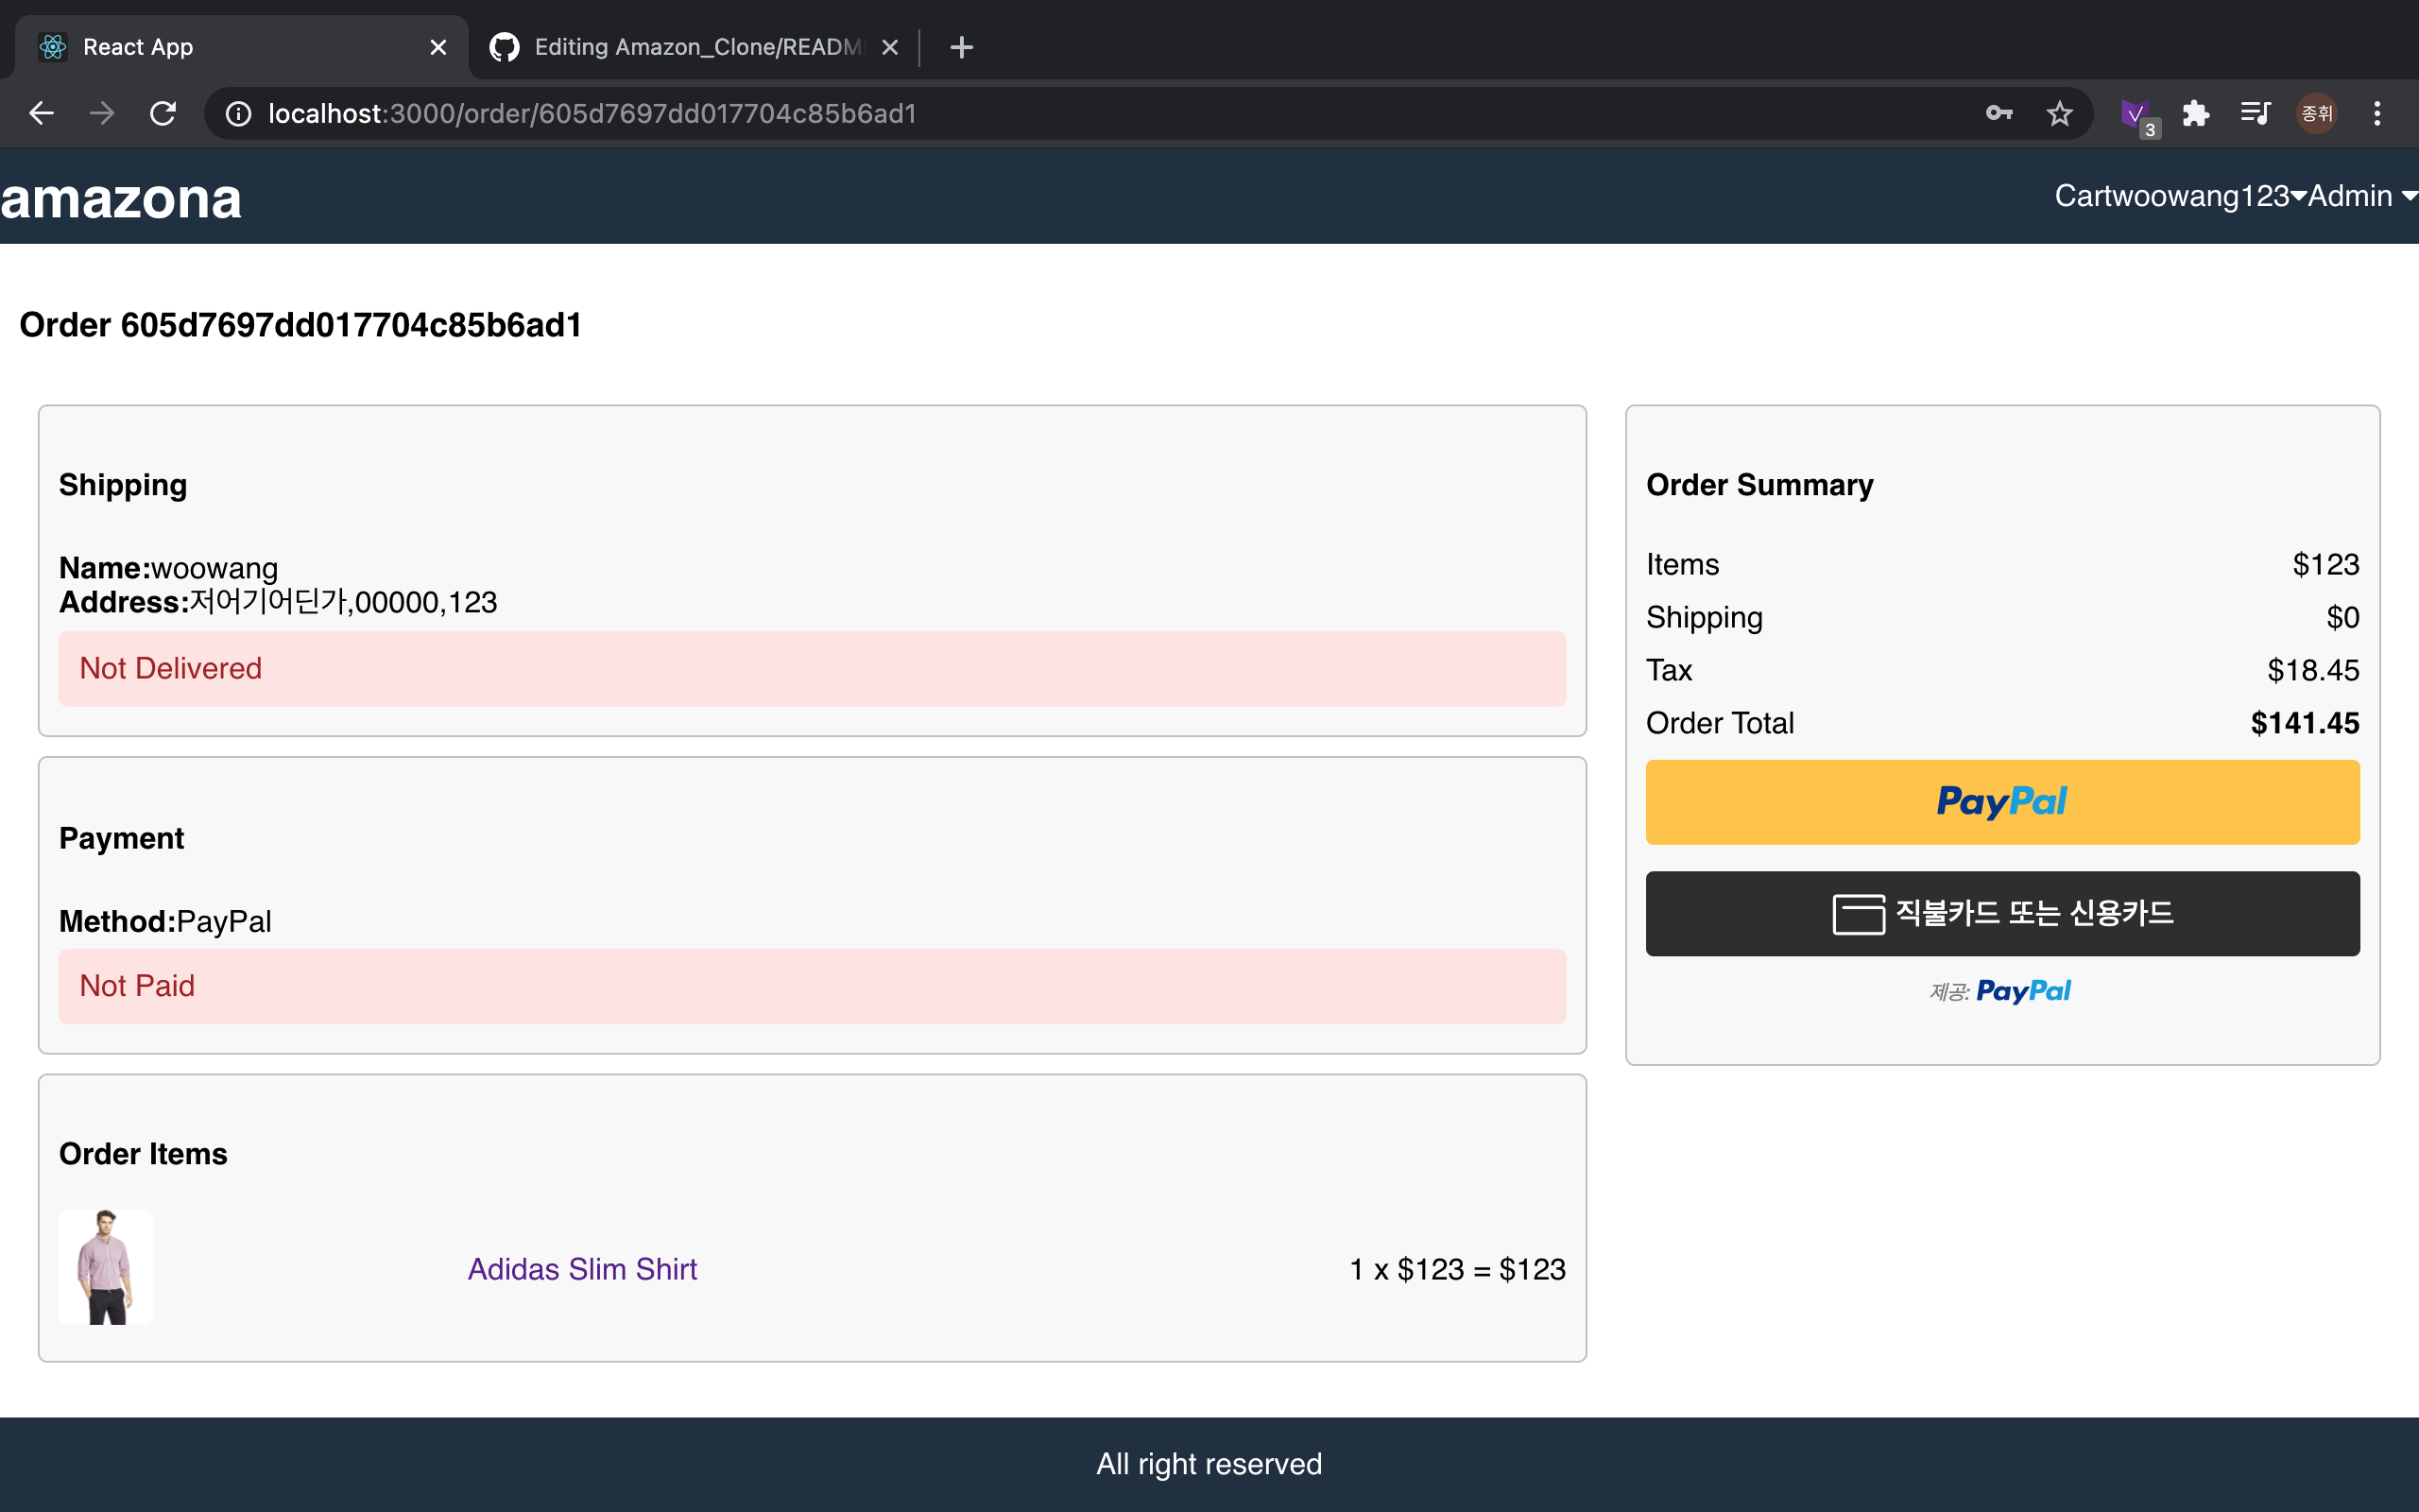Viewport: 2419px width, 1512px height.
Task: Pay with the yellow PayPal button
Action: [x=2002, y=802]
